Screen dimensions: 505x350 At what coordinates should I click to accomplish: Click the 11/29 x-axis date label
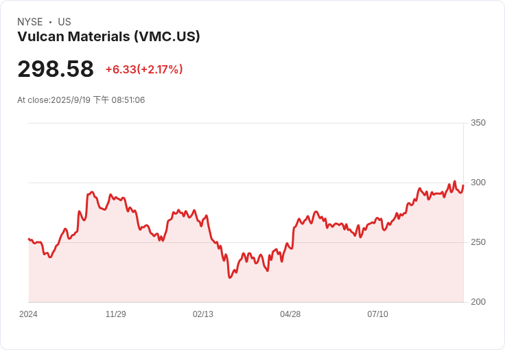point(116,314)
